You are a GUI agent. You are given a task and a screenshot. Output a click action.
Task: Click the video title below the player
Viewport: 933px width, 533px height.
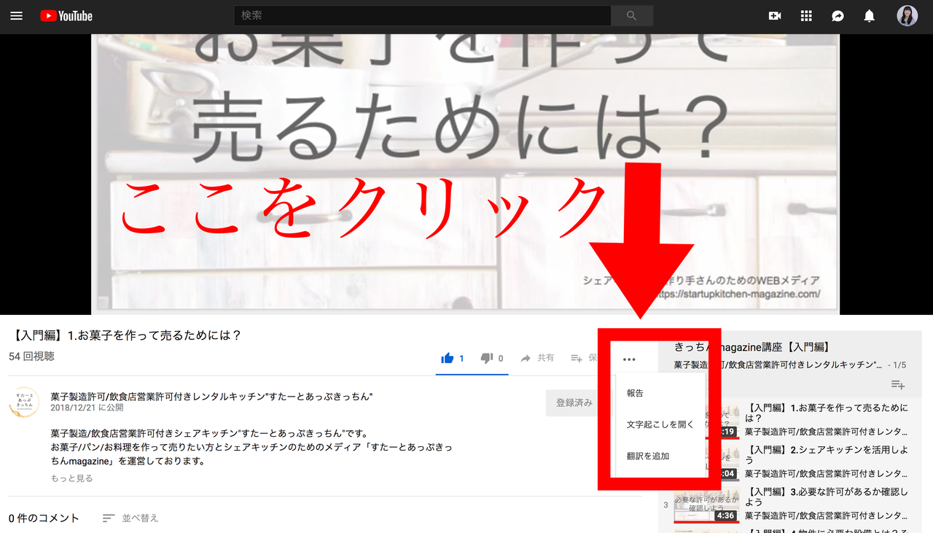[125, 335]
